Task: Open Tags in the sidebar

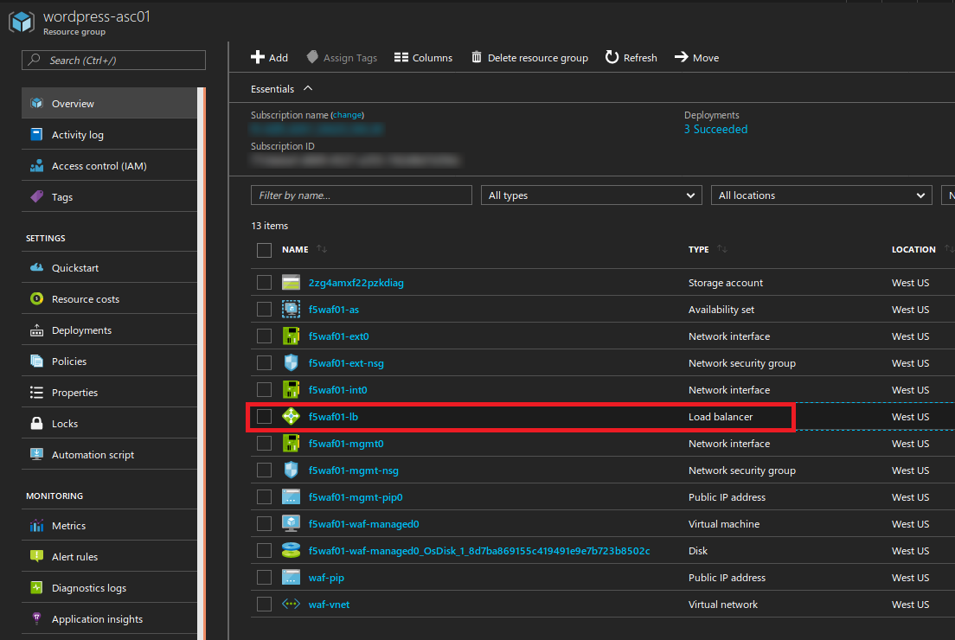Action: (x=110, y=196)
